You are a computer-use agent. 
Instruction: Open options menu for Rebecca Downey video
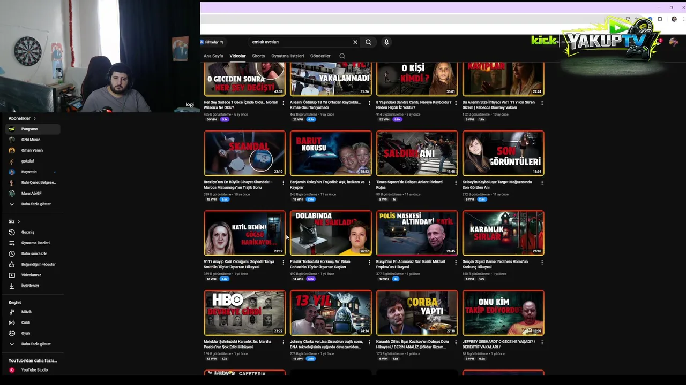[542, 103]
